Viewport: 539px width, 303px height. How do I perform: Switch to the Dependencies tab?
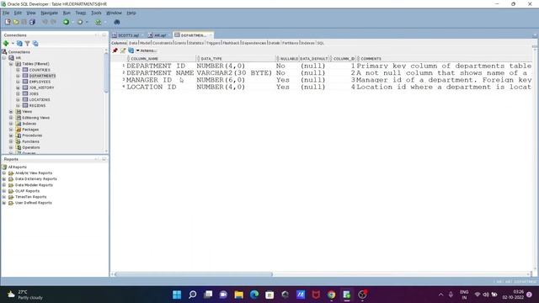253,43
